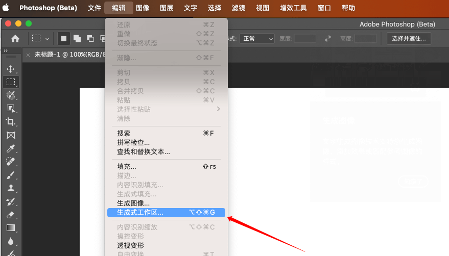The height and width of the screenshot is (256, 449).
Task: Select Subtract from Selection mode
Action: coord(90,38)
